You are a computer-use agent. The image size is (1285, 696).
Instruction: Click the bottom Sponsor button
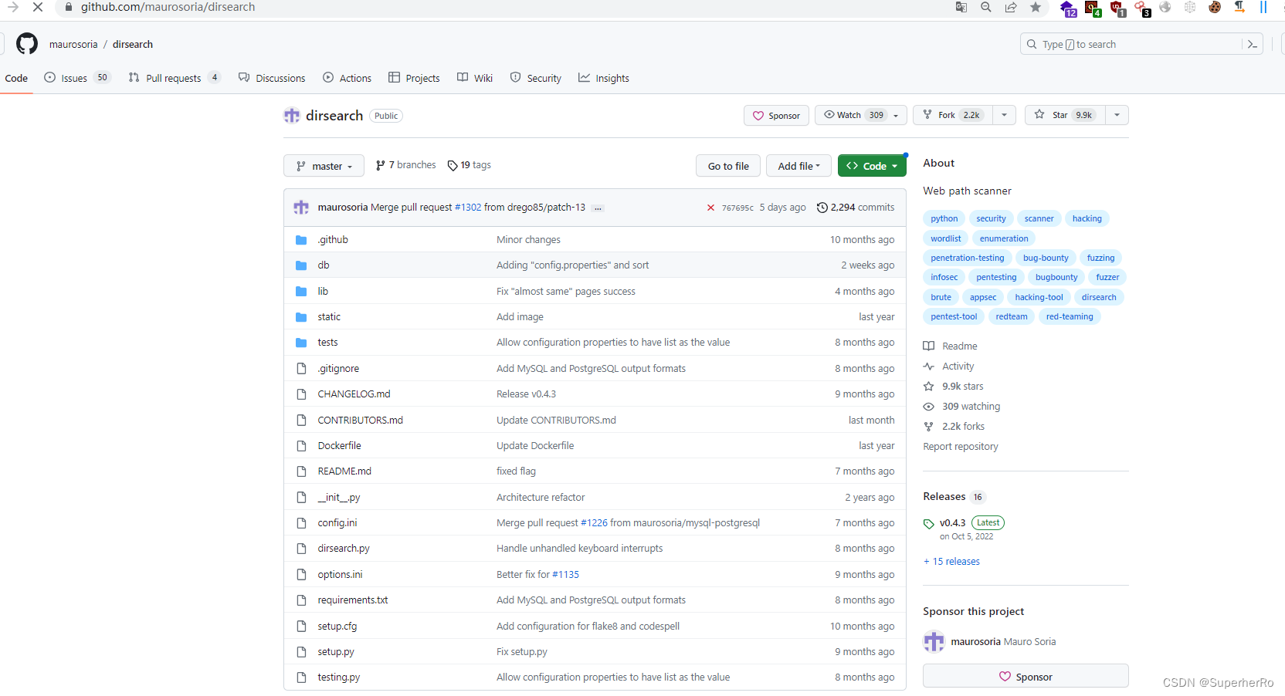coord(1026,677)
